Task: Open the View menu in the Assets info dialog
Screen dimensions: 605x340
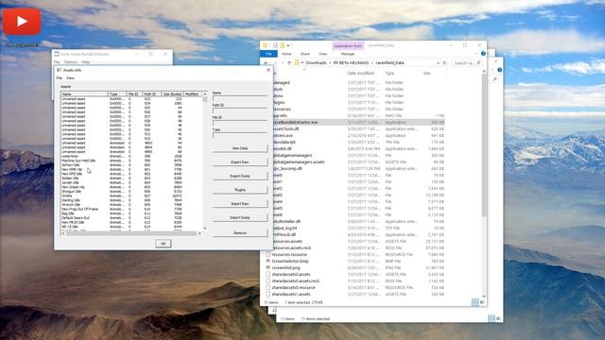Action: pos(70,77)
